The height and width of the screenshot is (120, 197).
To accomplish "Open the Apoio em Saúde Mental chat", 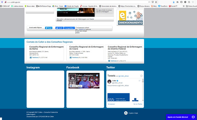I will click(x=181, y=117).
